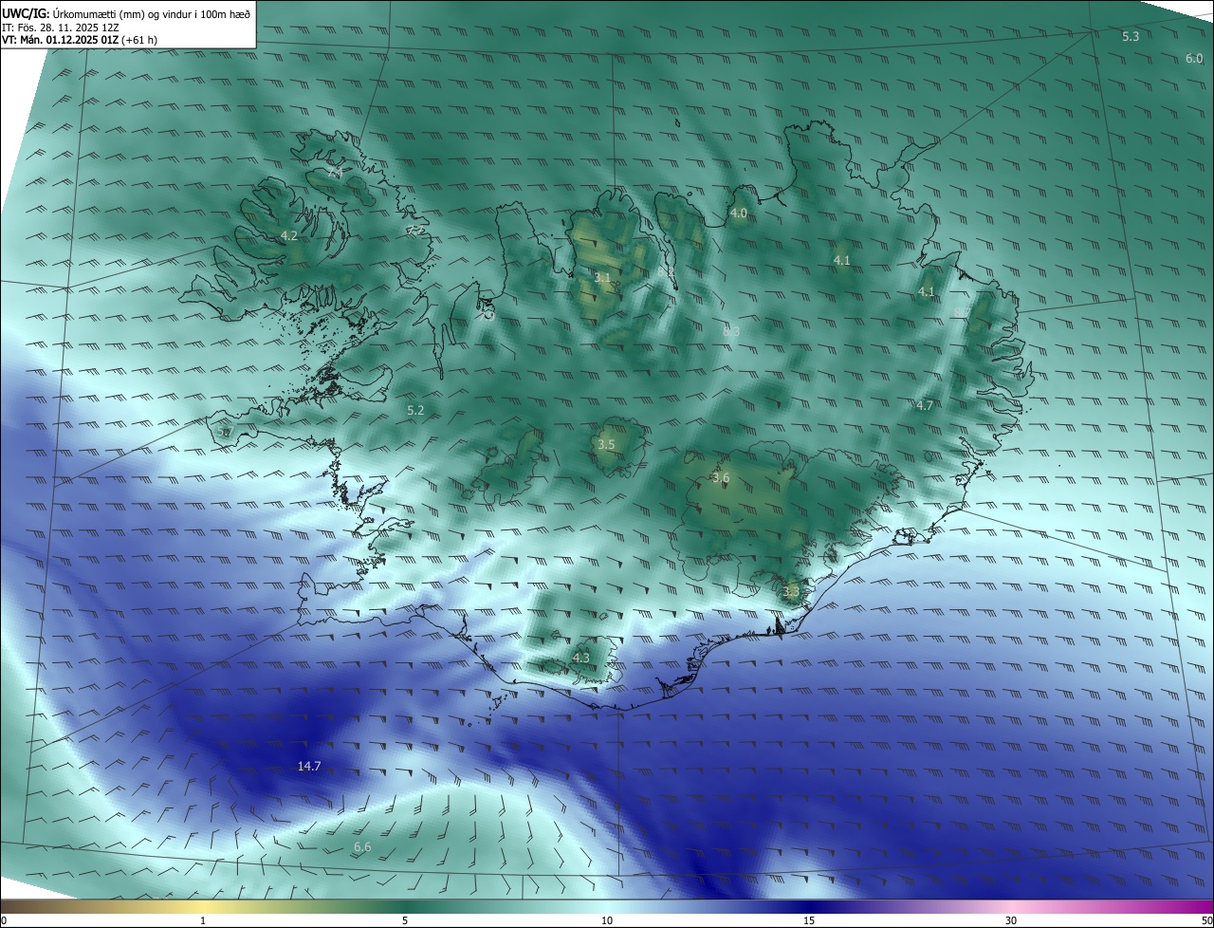Click the 5.7 value label

(225, 432)
